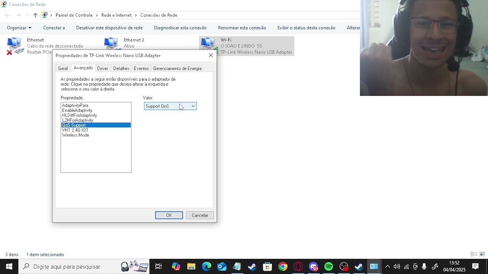
Task: Show hidden tray icons chevron
Action: tap(388, 266)
